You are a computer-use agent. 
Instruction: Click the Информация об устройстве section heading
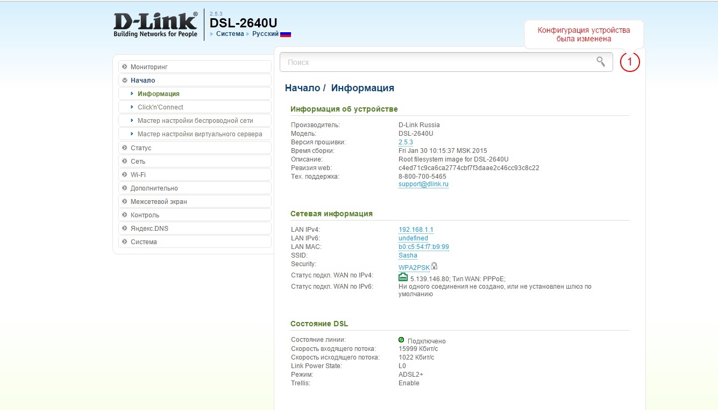click(344, 109)
